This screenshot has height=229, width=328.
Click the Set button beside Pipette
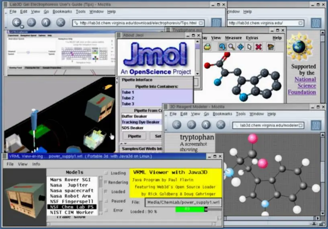157,136
